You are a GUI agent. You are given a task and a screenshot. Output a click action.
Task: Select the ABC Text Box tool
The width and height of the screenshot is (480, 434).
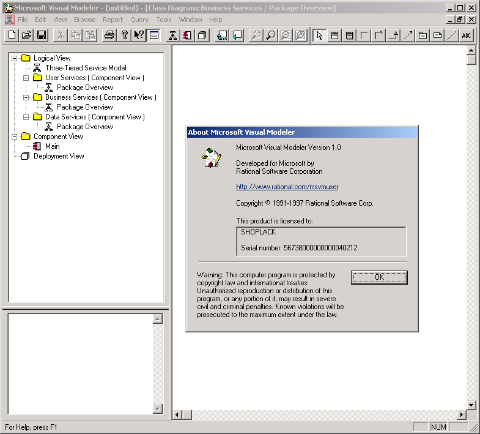pos(467,36)
